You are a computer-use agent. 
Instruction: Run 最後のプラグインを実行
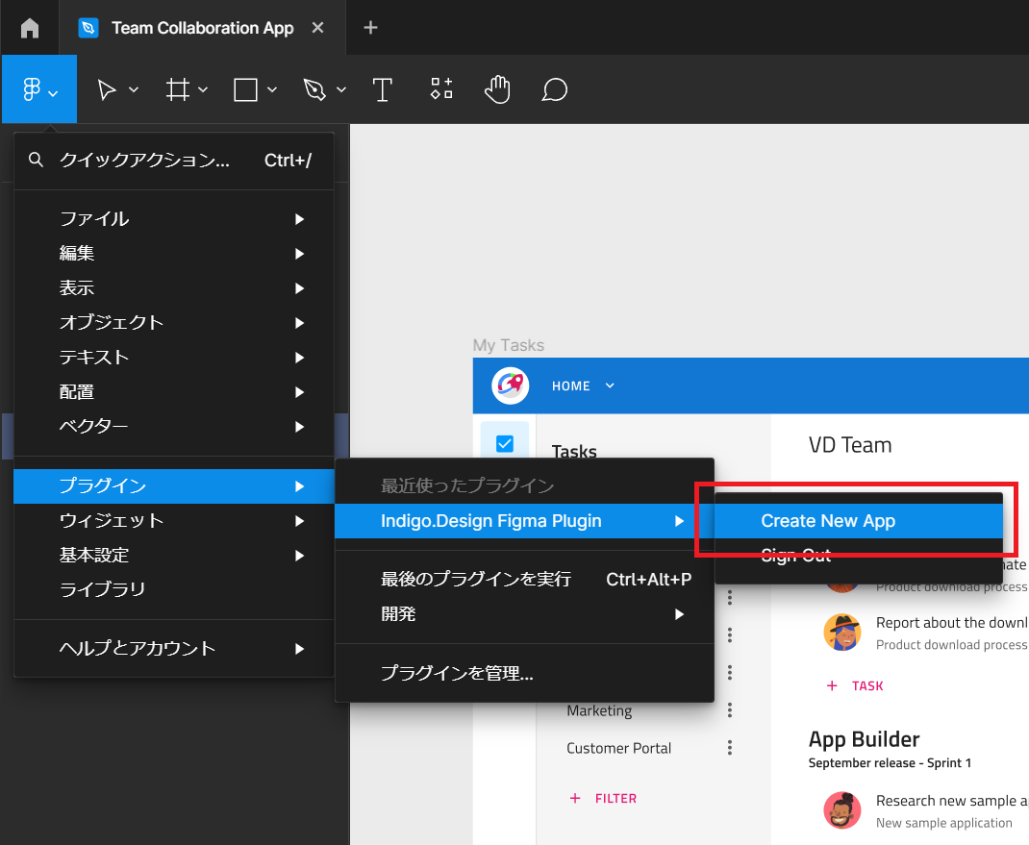coord(524,580)
